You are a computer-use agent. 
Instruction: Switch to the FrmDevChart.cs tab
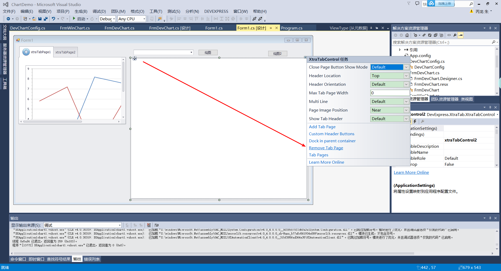coord(120,28)
